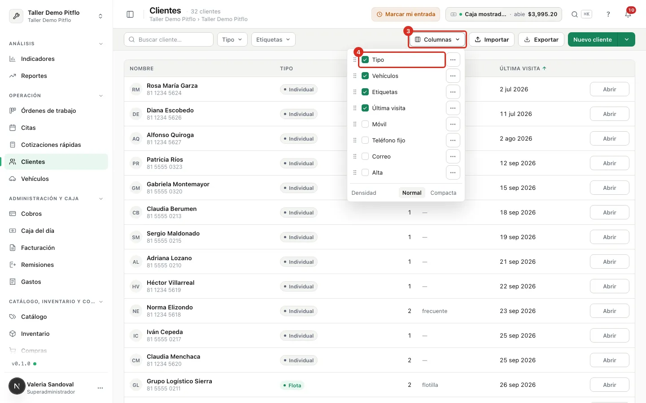
Task: Open the options menu for Móvil column
Action: tap(453, 124)
